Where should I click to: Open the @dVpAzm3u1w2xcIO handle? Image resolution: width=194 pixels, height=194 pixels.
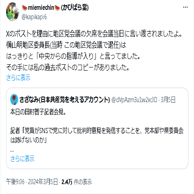coord(134,100)
